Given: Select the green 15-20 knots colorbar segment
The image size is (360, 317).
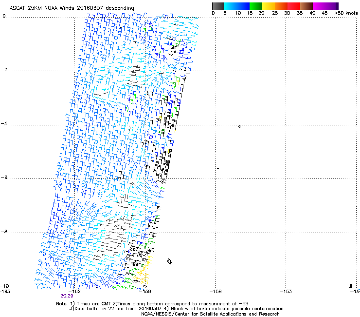Looking at the screenshot, I should point(256,6).
